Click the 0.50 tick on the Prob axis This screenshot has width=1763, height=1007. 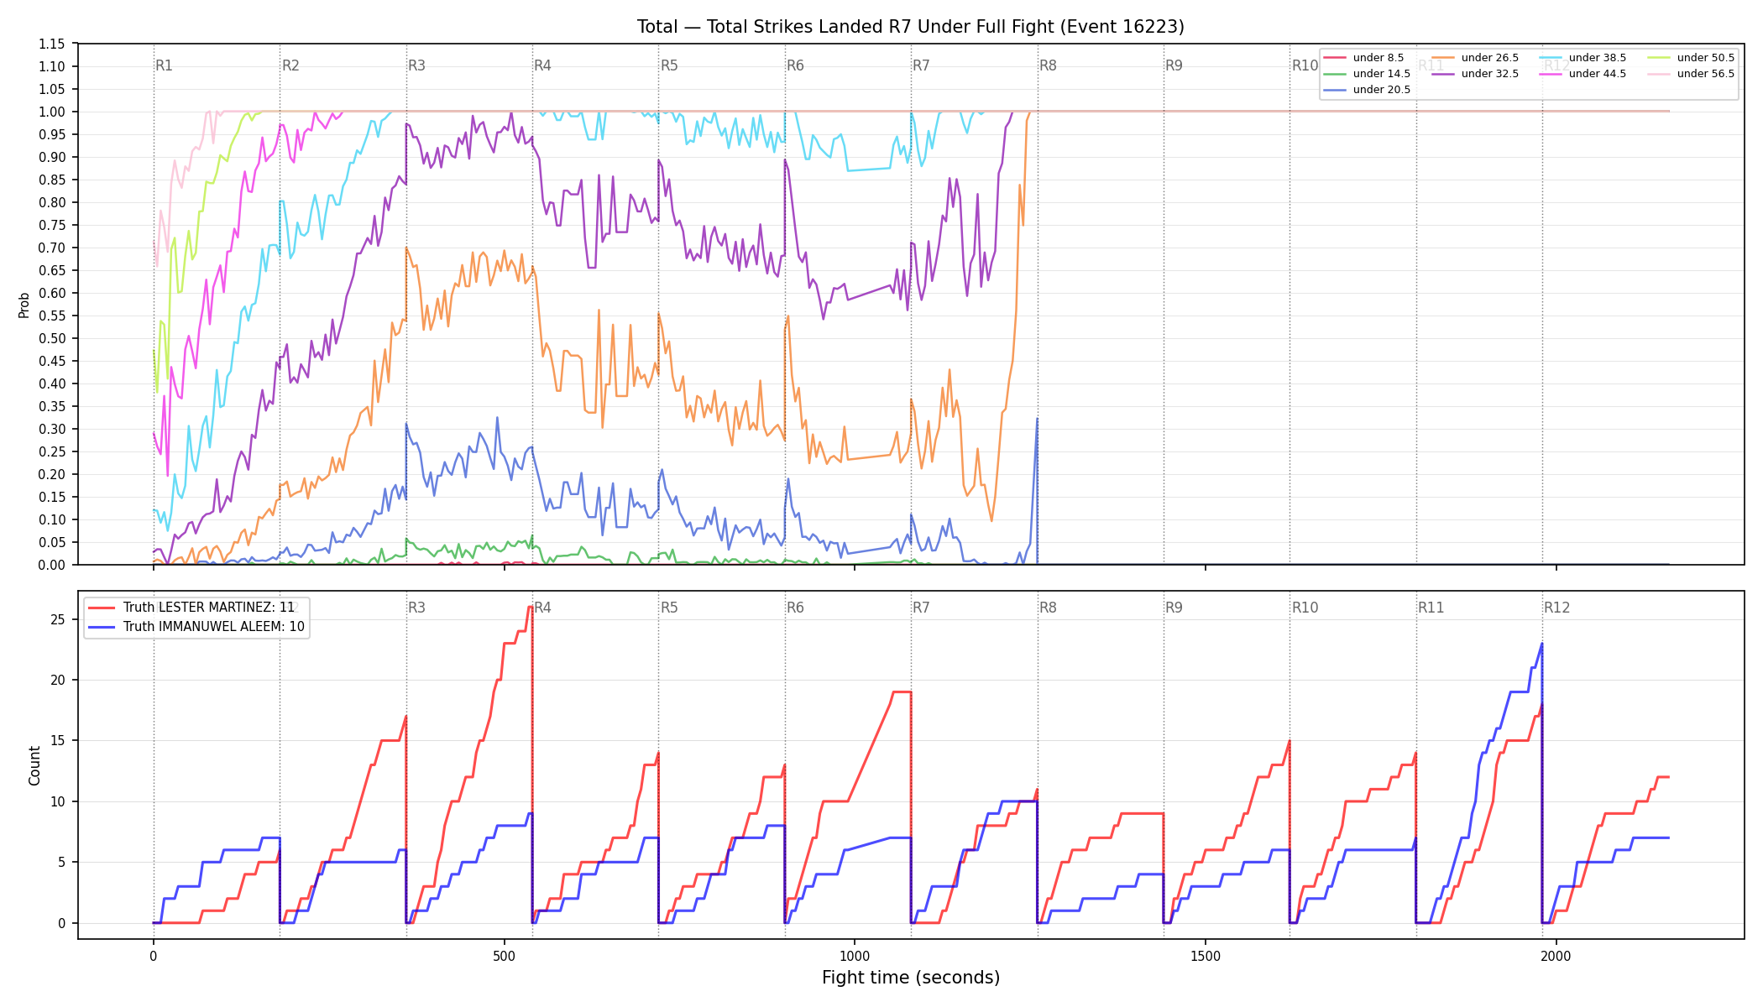[52, 338]
